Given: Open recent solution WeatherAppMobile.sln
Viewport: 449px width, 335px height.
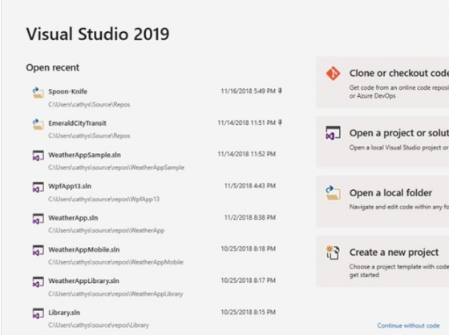Looking at the screenshot, I should [x=156, y=255].
